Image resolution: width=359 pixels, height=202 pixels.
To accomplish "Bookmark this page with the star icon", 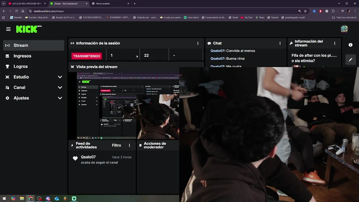I will [305, 11].
